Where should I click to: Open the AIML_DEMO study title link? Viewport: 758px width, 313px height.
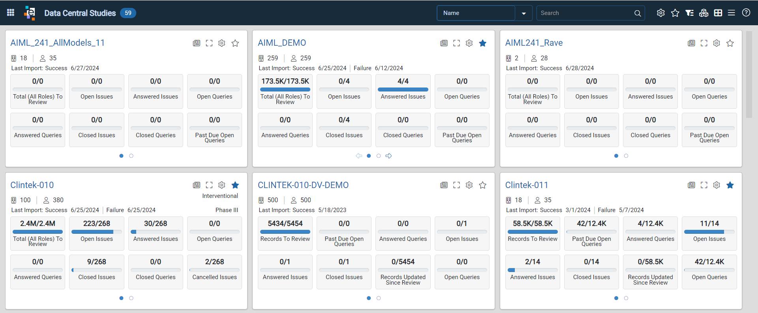282,43
